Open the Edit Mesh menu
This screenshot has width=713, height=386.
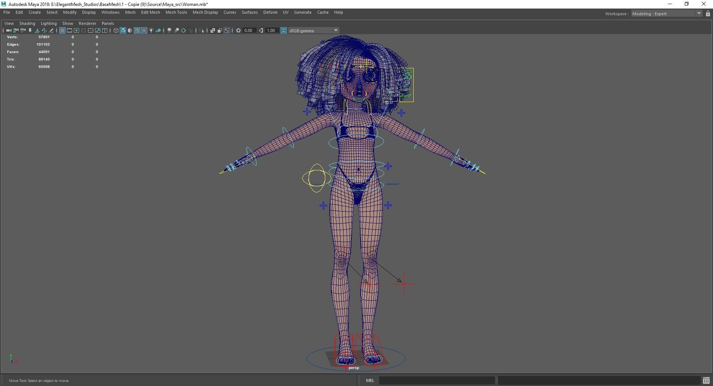pyautogui.click(x=150, y=12)
